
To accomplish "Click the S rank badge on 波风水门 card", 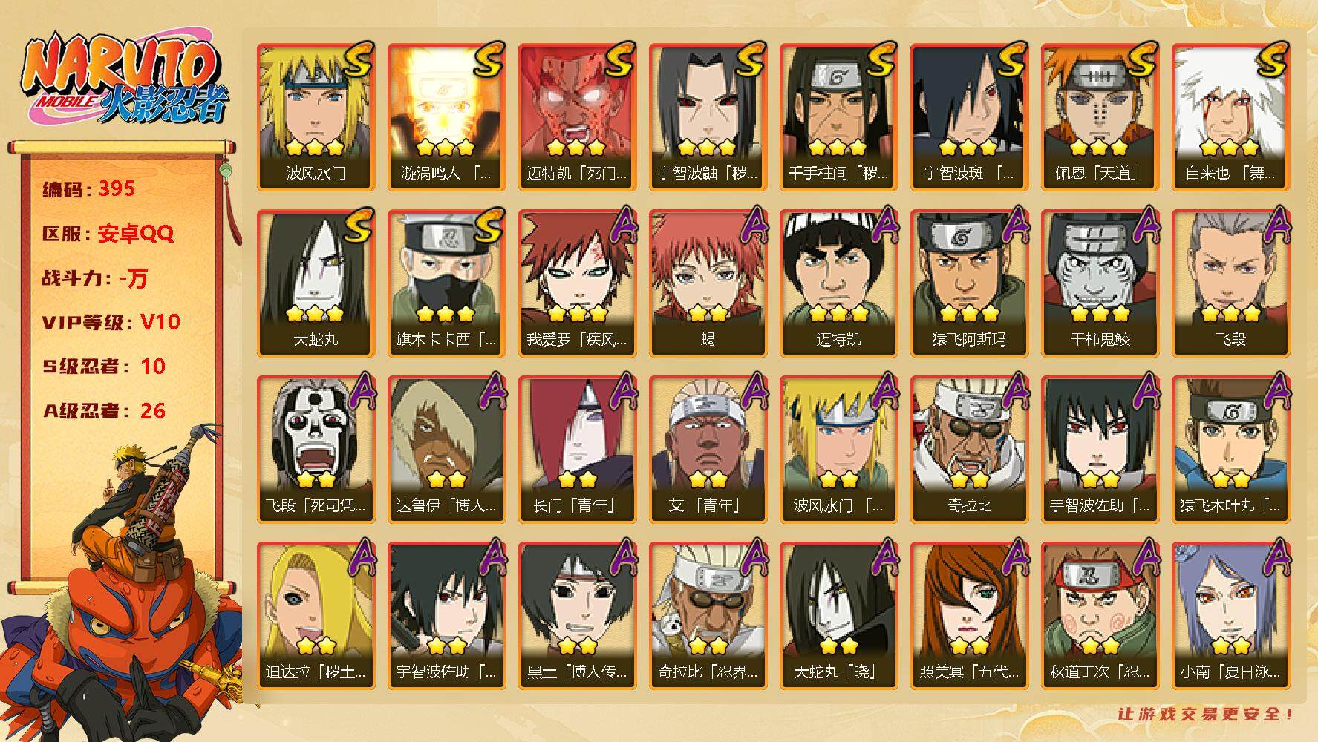I will 358,61.
